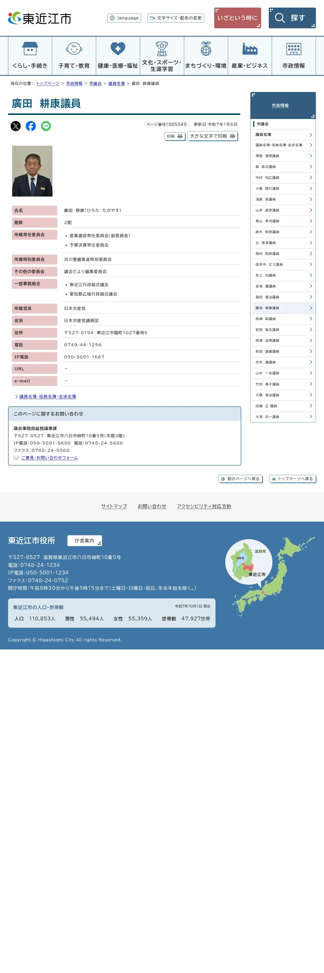Open the サイトマップ footer link
The height and width of the screenshot is (973, 324).
(x=114, y=506)
